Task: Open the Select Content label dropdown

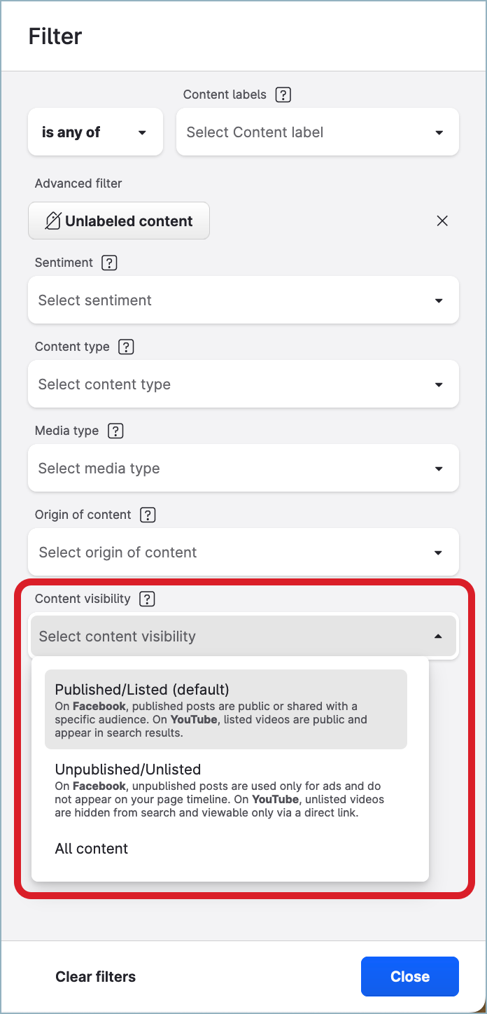Action: pyautogui.click(x=317, y=132)
